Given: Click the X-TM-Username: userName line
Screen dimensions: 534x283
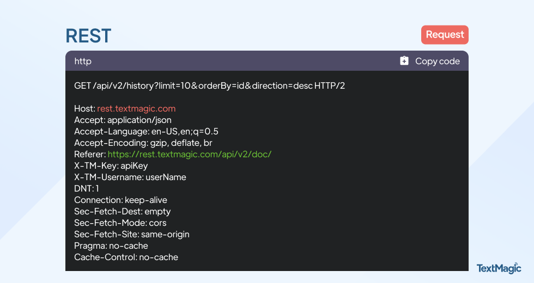Looking at the screenshot, I should [130, 177].
